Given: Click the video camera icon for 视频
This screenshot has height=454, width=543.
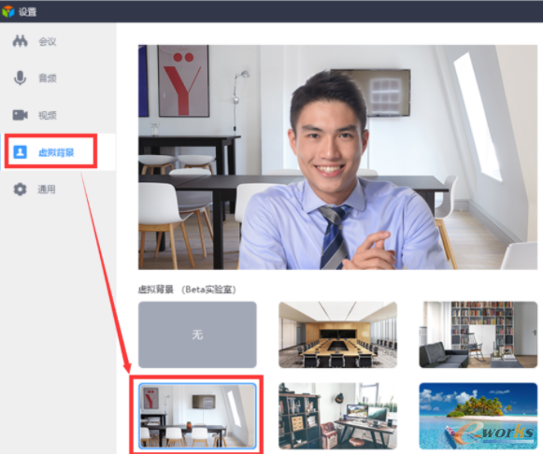Looking at the screenshot, I should click(x=20, y=115).
